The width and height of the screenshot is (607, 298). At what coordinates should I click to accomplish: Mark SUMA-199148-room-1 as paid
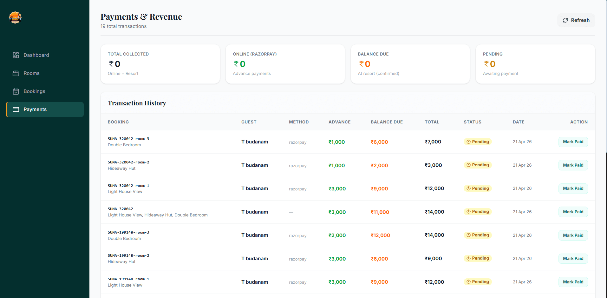[x=573, y=282]
